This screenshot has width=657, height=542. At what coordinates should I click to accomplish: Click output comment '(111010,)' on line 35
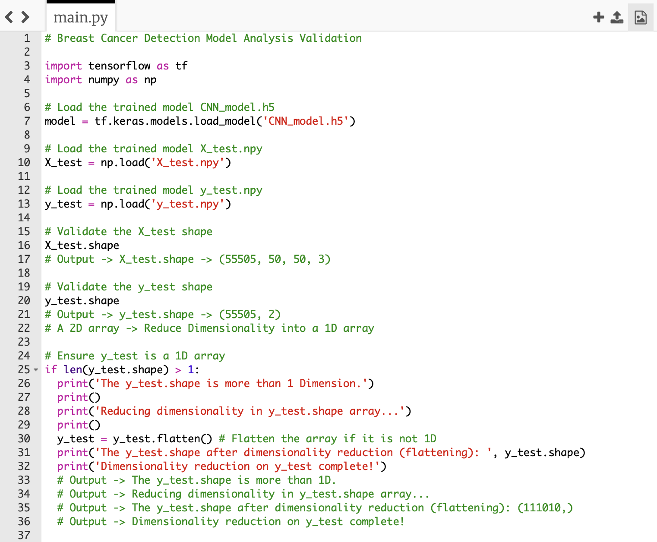pyautogui.click(x=545, y=508)
